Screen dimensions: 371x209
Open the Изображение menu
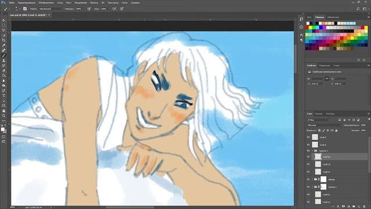[x=46, y=2]
